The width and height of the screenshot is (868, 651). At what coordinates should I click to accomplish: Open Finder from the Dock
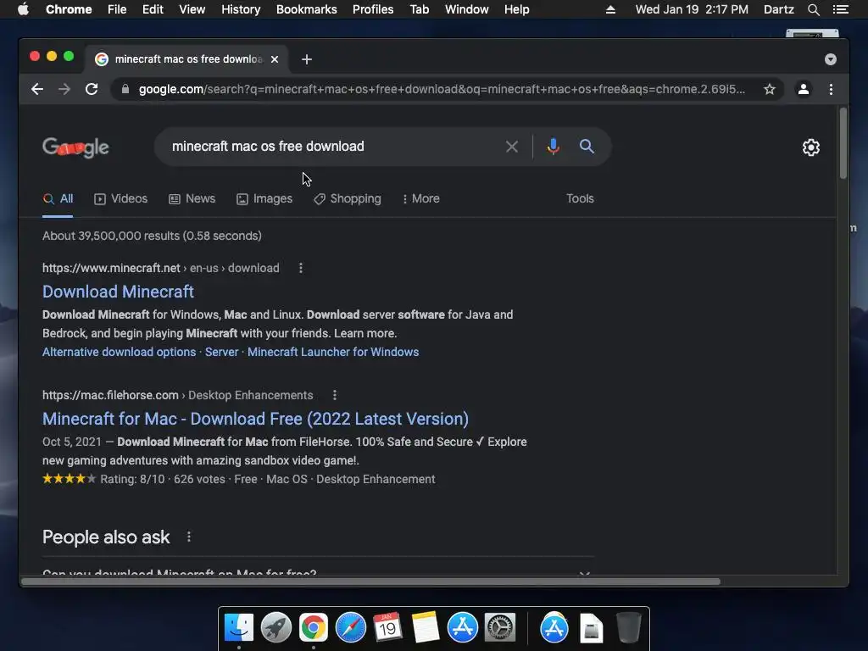[x=238, y=628]
